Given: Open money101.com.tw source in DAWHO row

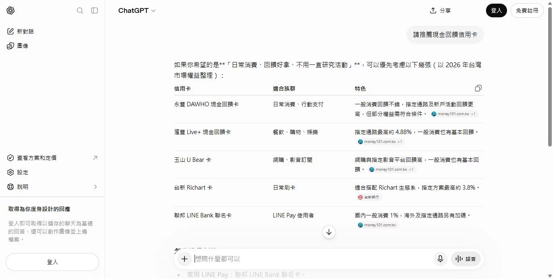Looking at the screenshot, I should (x=454, y=114).
